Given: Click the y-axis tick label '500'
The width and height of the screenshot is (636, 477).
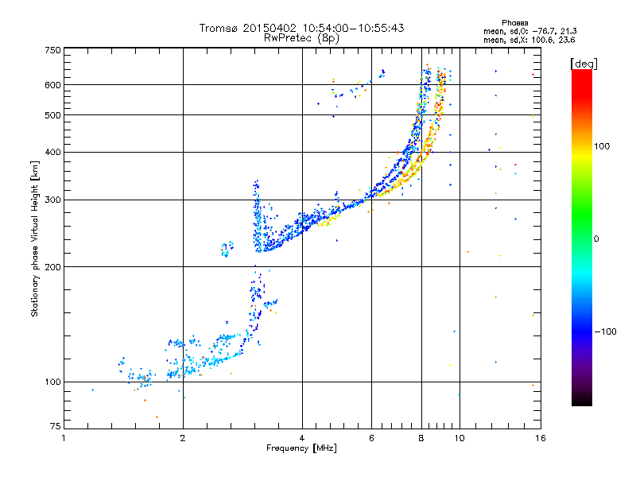Looking at the screenshot, I should [52, 115].
